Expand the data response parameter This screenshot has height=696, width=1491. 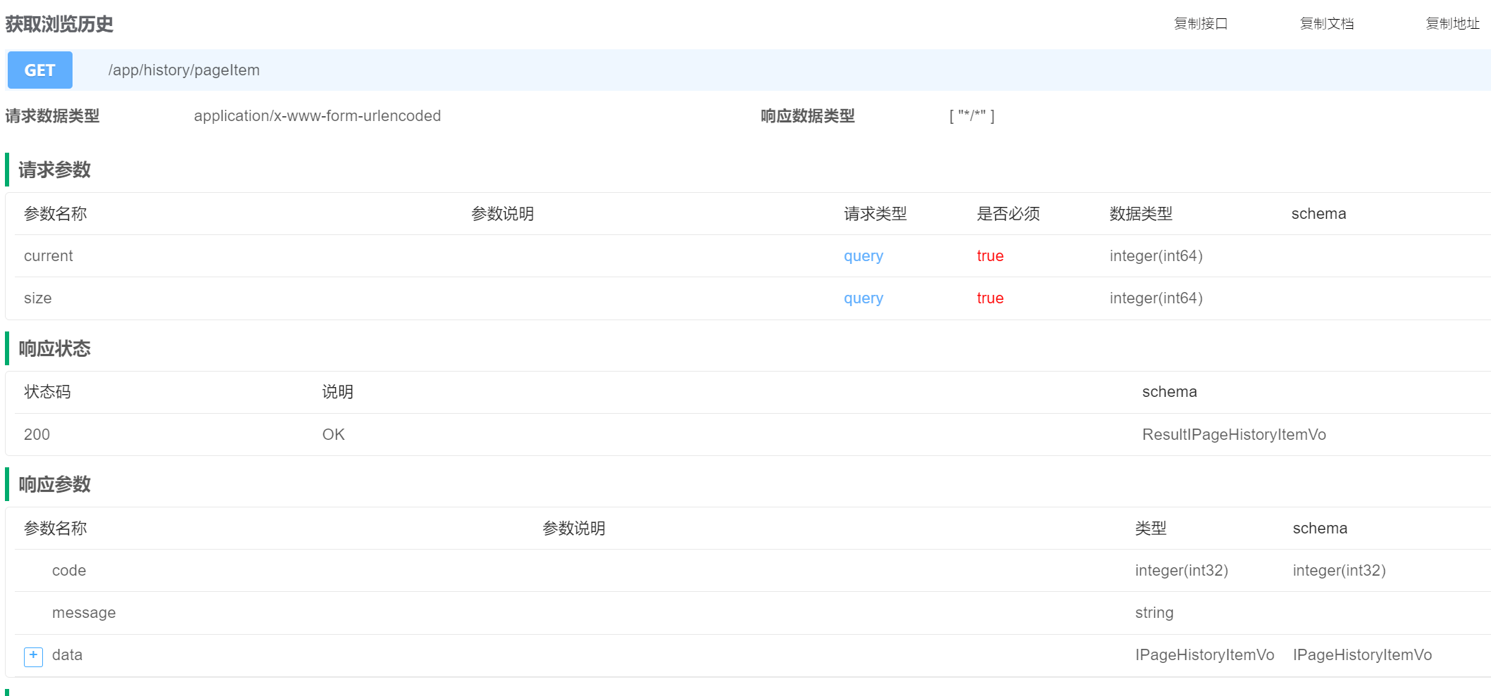pos(33,655)
